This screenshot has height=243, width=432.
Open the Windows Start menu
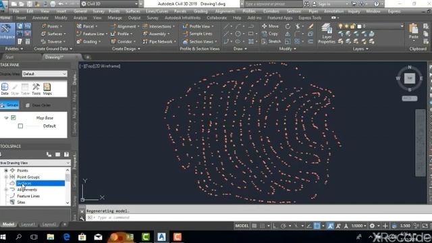3,237
